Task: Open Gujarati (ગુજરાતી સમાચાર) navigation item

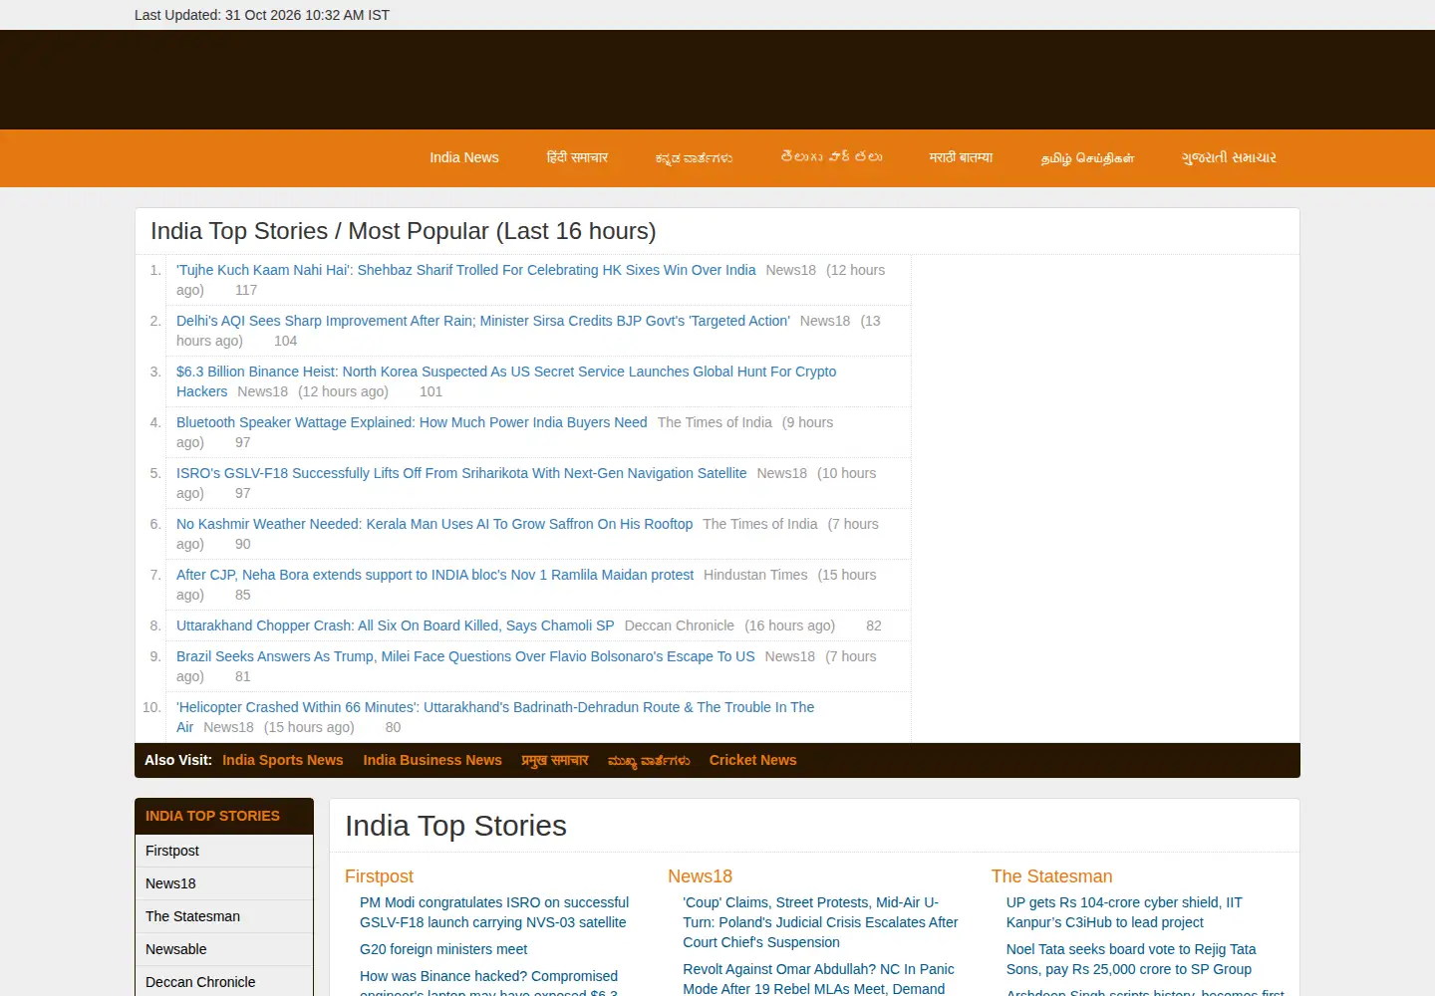Action: coord(1229,157)
